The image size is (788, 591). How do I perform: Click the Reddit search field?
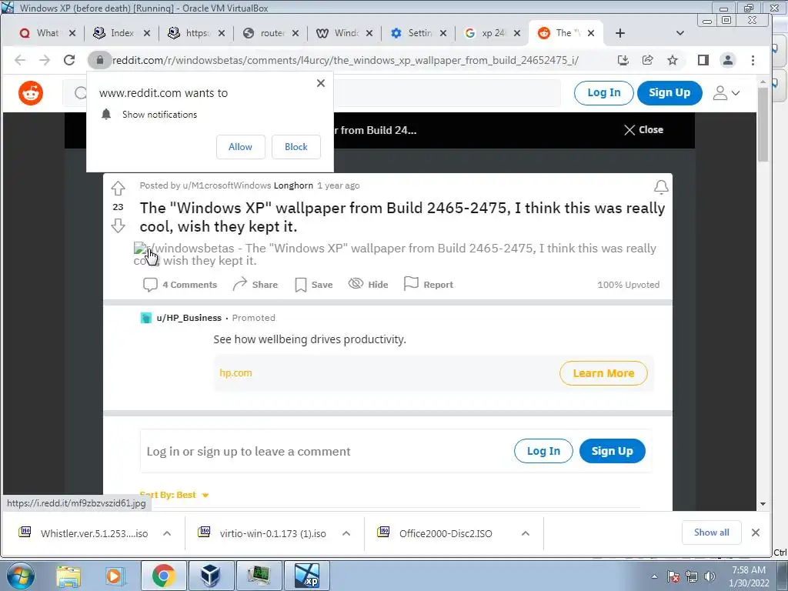coord(312,93)
